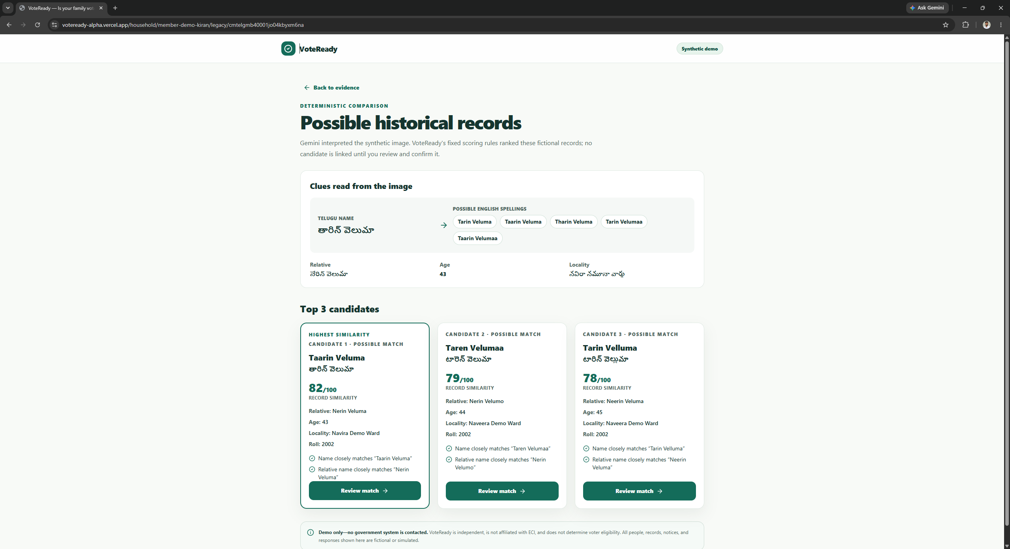Open the Chrome profile avatar

coord(987,25)
